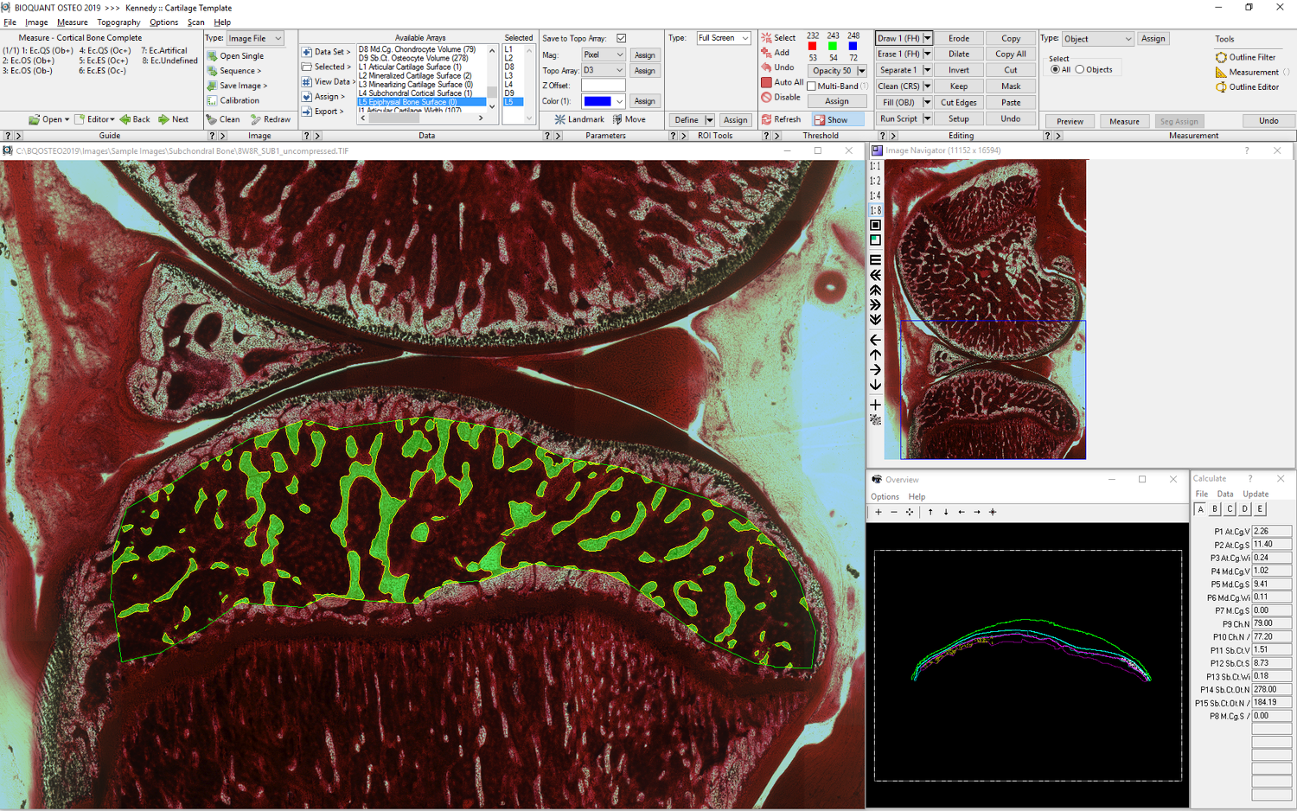Toggle the Save to Topo Array checkbox

621,38
